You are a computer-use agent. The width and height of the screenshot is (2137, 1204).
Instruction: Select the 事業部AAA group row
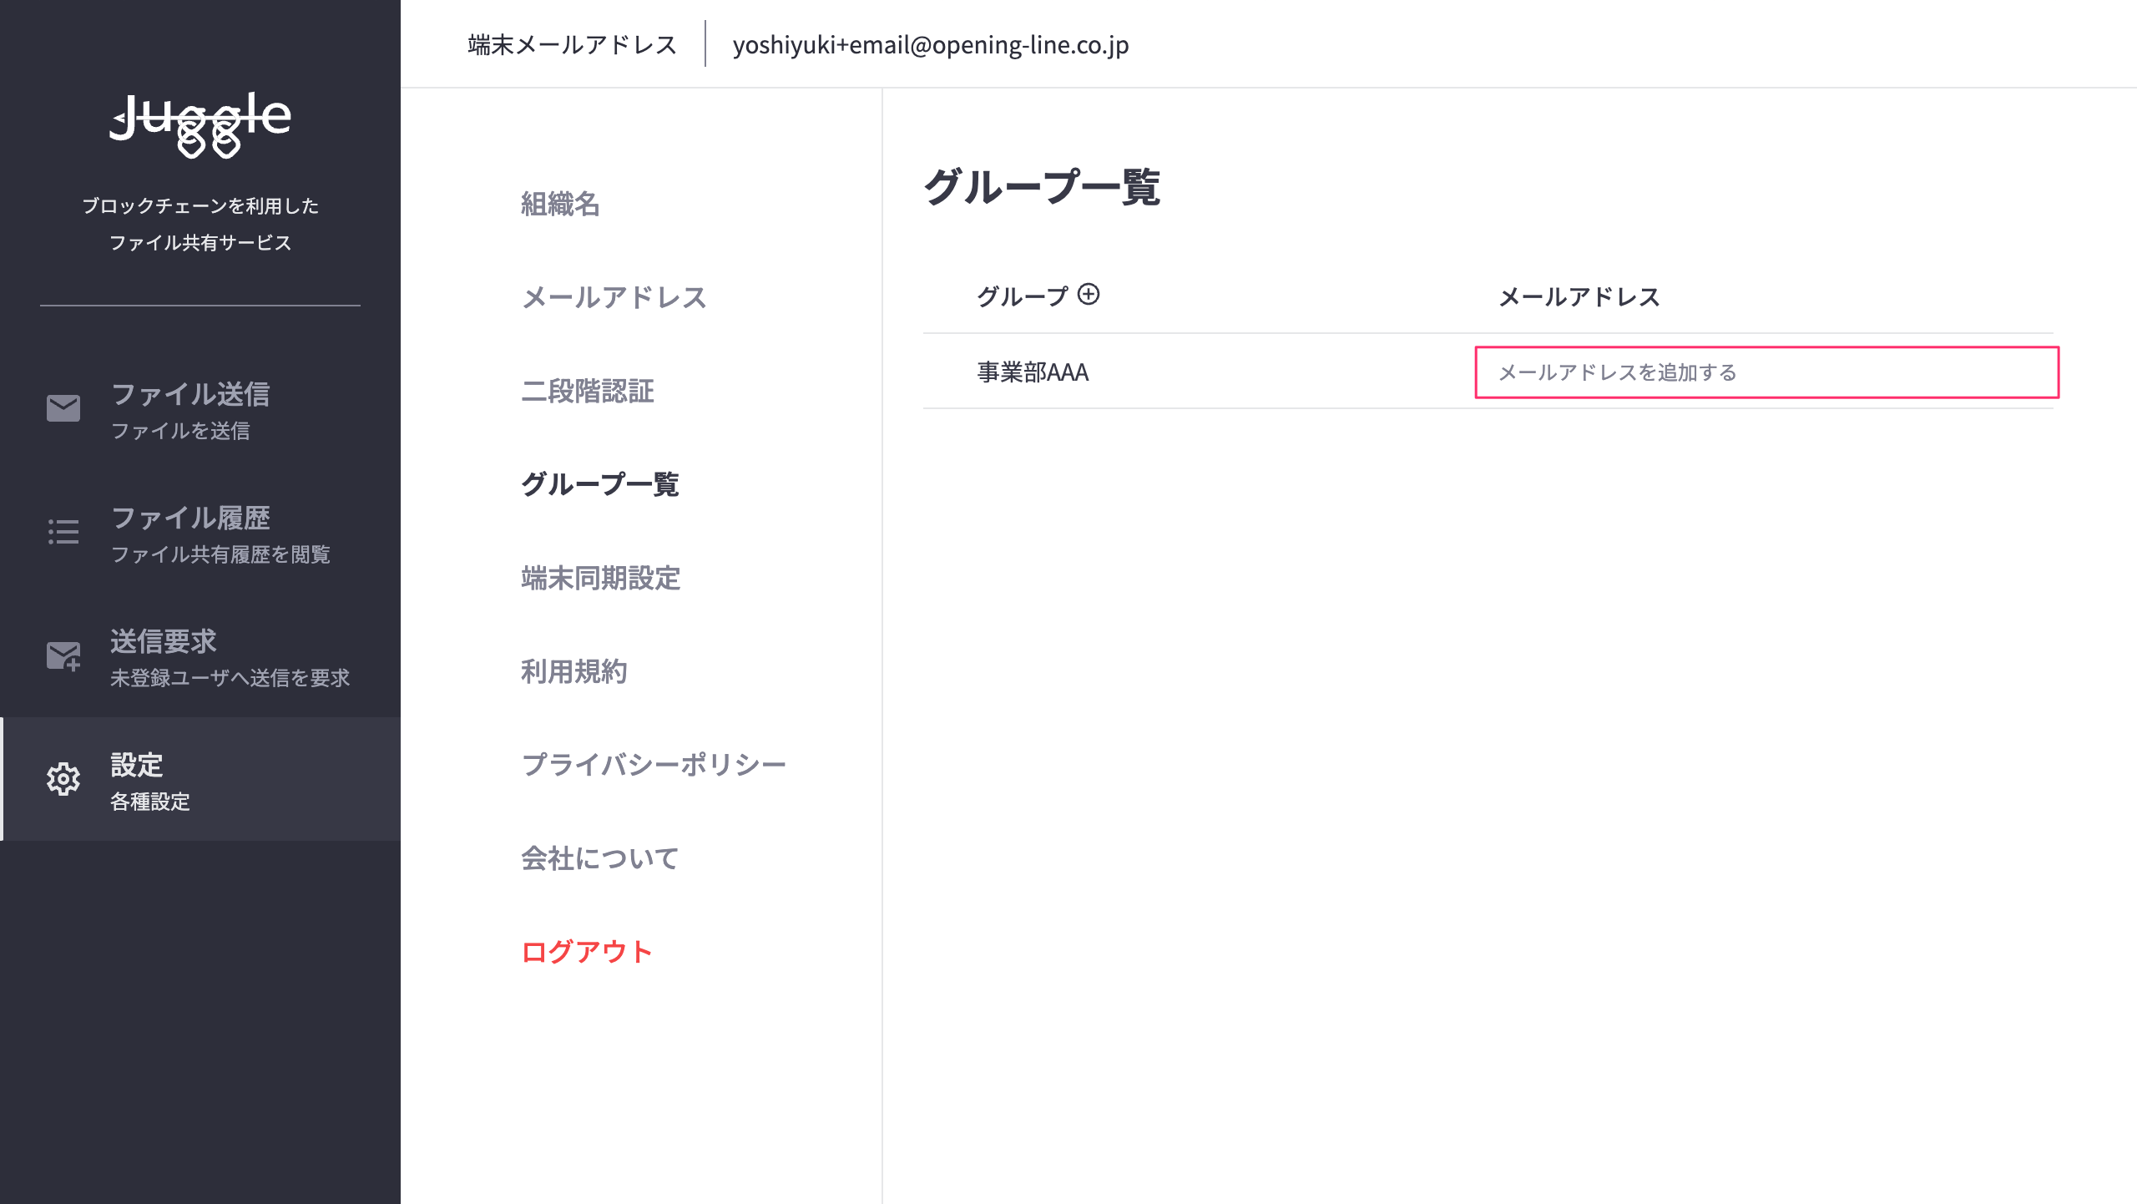tap(1033, 372)
